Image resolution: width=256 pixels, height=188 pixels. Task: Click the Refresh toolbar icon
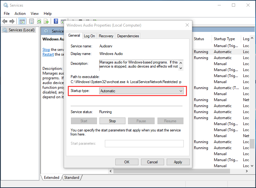pyautogui.click(x=39, y=21)
